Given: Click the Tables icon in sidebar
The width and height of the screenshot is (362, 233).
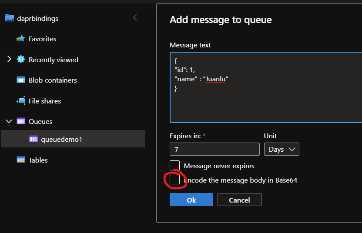Looking at the screenshot, I should pos(20,160).
